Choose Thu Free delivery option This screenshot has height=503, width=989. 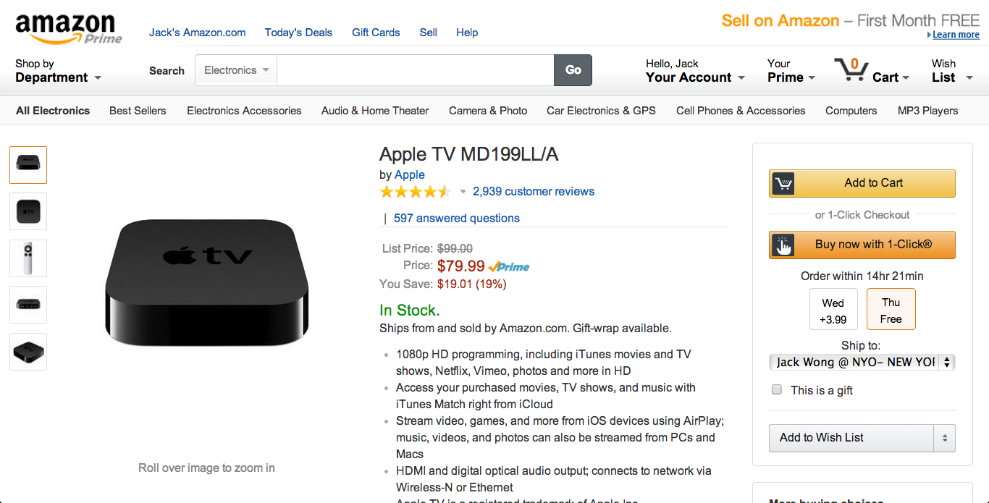click(891, 310)
